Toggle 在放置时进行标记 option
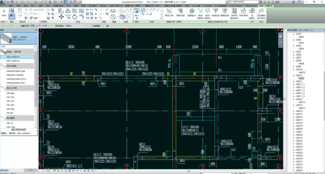This screenshot has height=174, width=325. click(x=261, y=11)
